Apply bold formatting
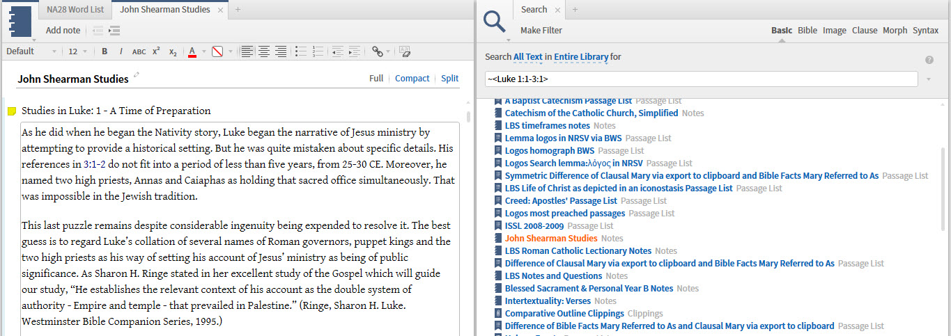 click(x=105, y=51)
